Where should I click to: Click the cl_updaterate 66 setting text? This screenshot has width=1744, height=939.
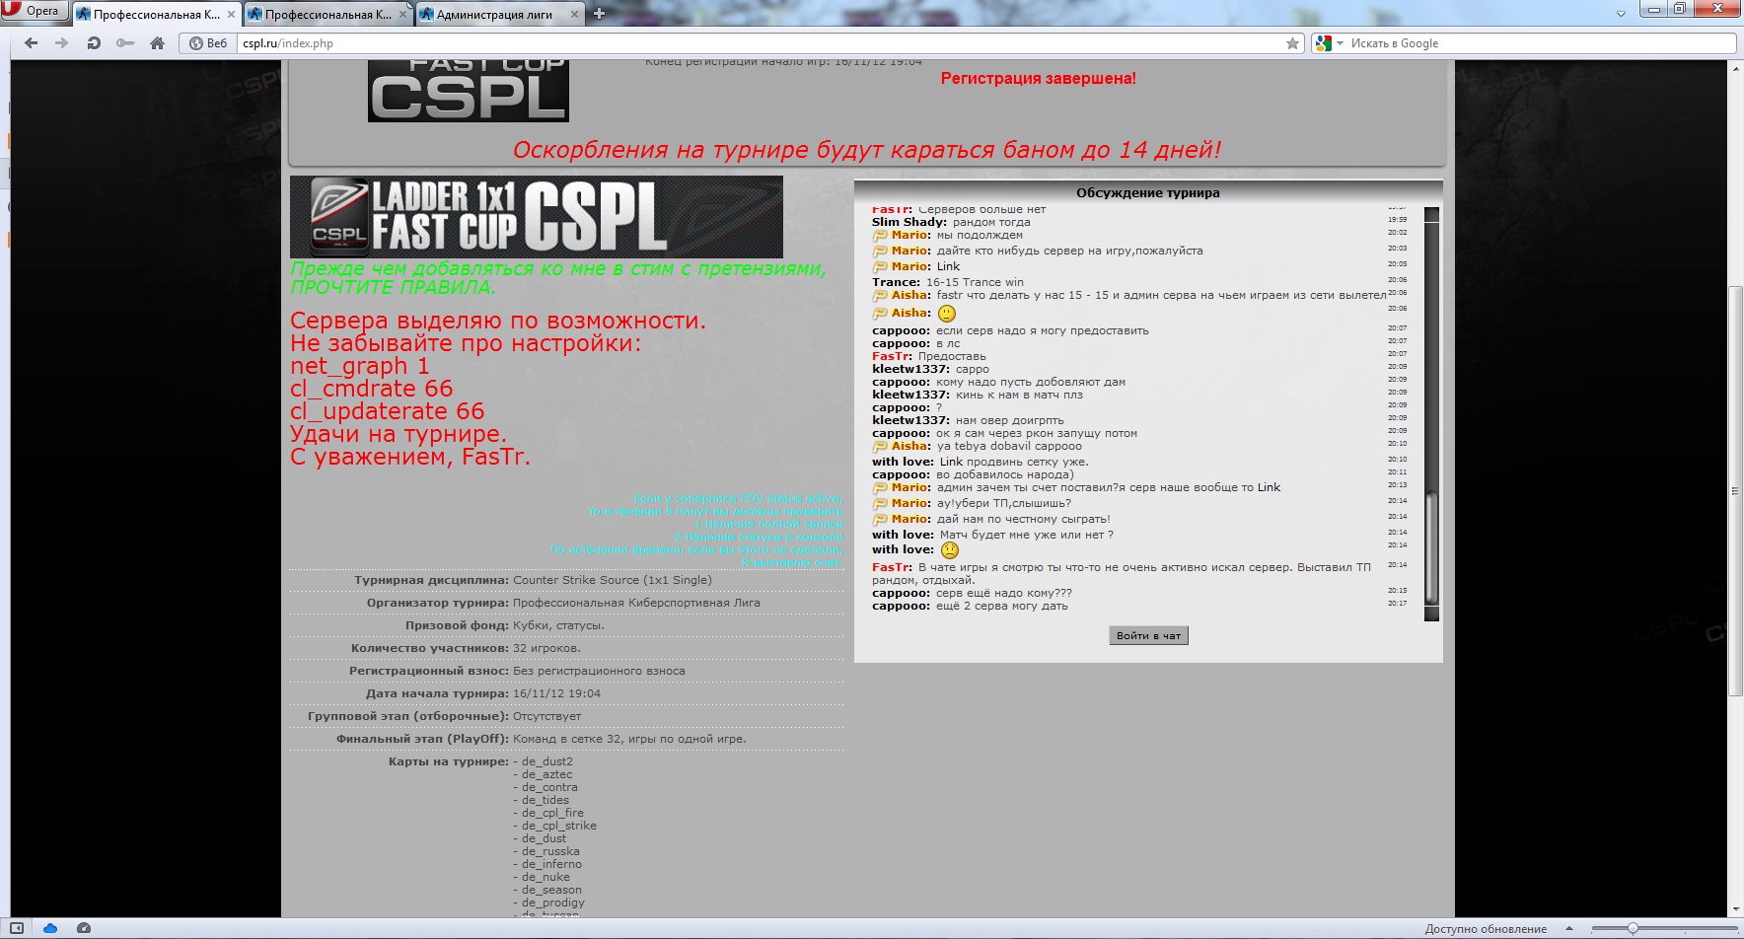pos(388,411)
